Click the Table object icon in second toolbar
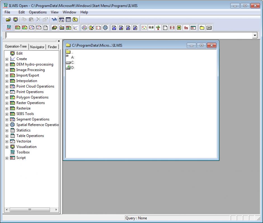The height and width of the screenshot is (223, 263). coord(46,28)
